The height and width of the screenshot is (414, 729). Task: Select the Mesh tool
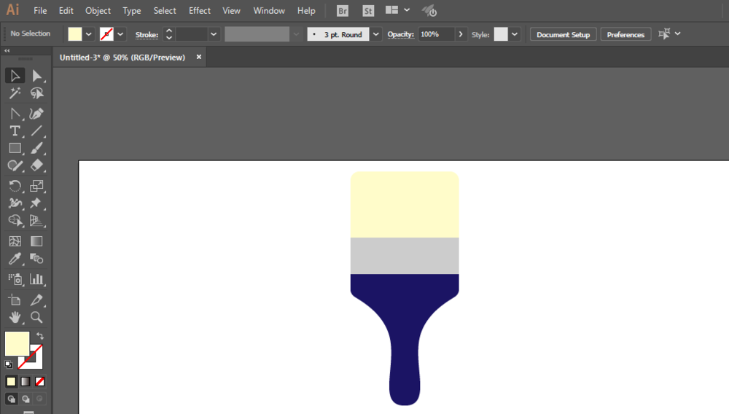click(x=15, y=241)
